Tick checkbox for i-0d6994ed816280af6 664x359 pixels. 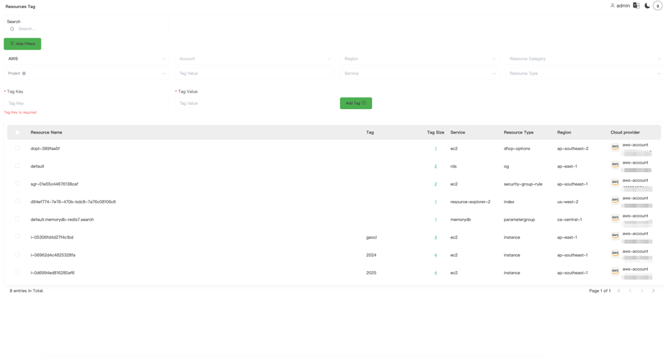coord(18,272)
